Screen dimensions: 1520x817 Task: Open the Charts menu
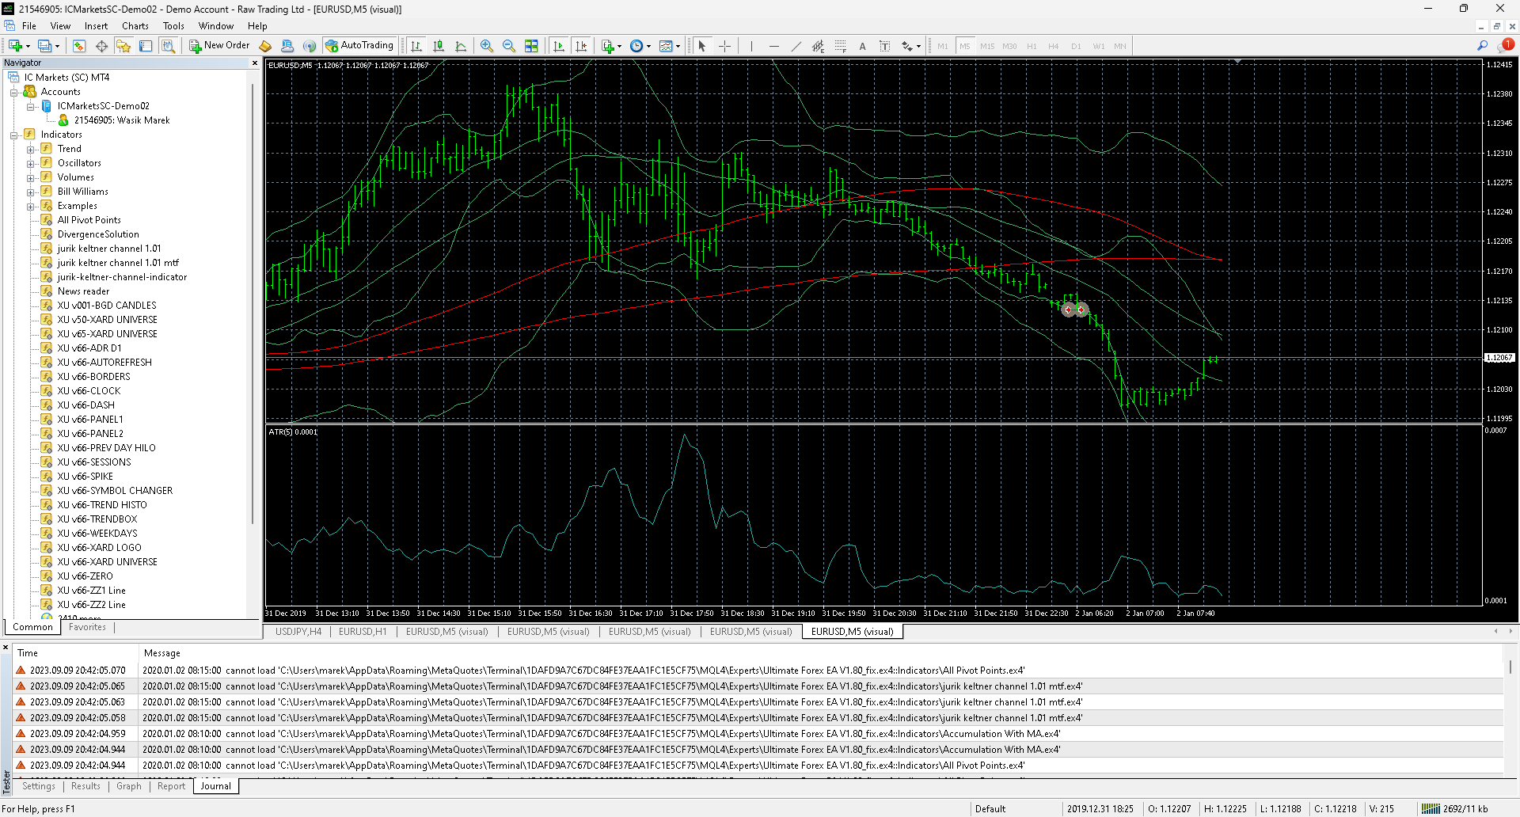(135, 26)
